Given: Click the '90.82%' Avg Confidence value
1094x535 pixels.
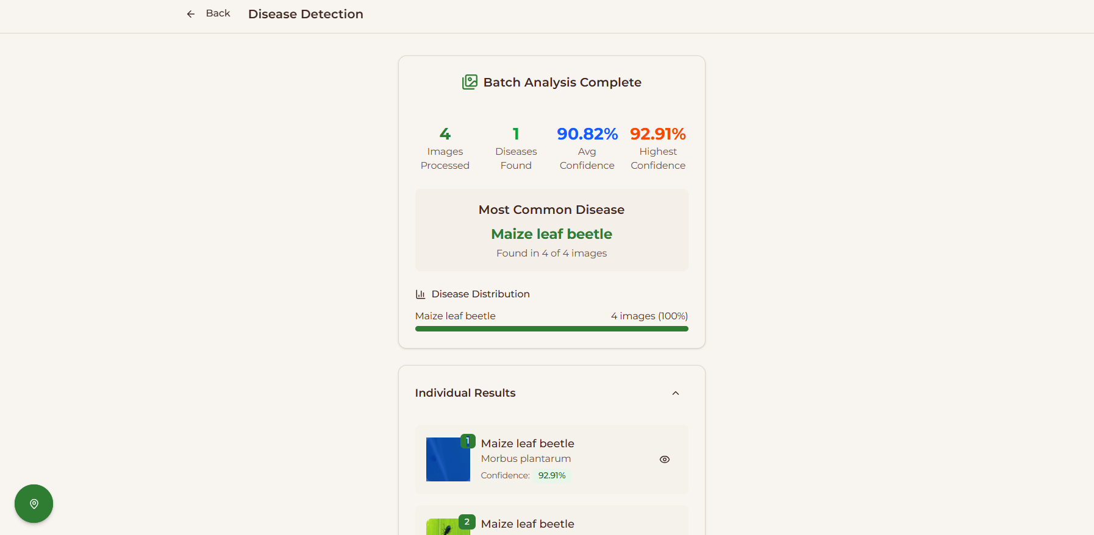Looking at the screenshot, I should (x=587, y=133).
